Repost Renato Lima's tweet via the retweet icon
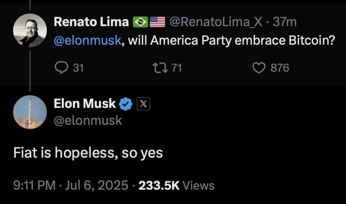This screenshot has height=204, width=346. (x=160, y=67)
